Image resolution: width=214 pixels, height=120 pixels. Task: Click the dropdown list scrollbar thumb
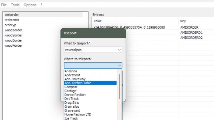click(119, 87)
